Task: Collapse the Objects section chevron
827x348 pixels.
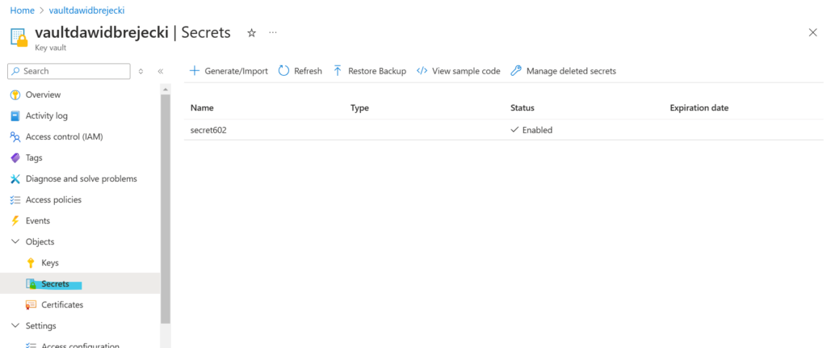Action: pyautogui.click(x=15, y=242)
